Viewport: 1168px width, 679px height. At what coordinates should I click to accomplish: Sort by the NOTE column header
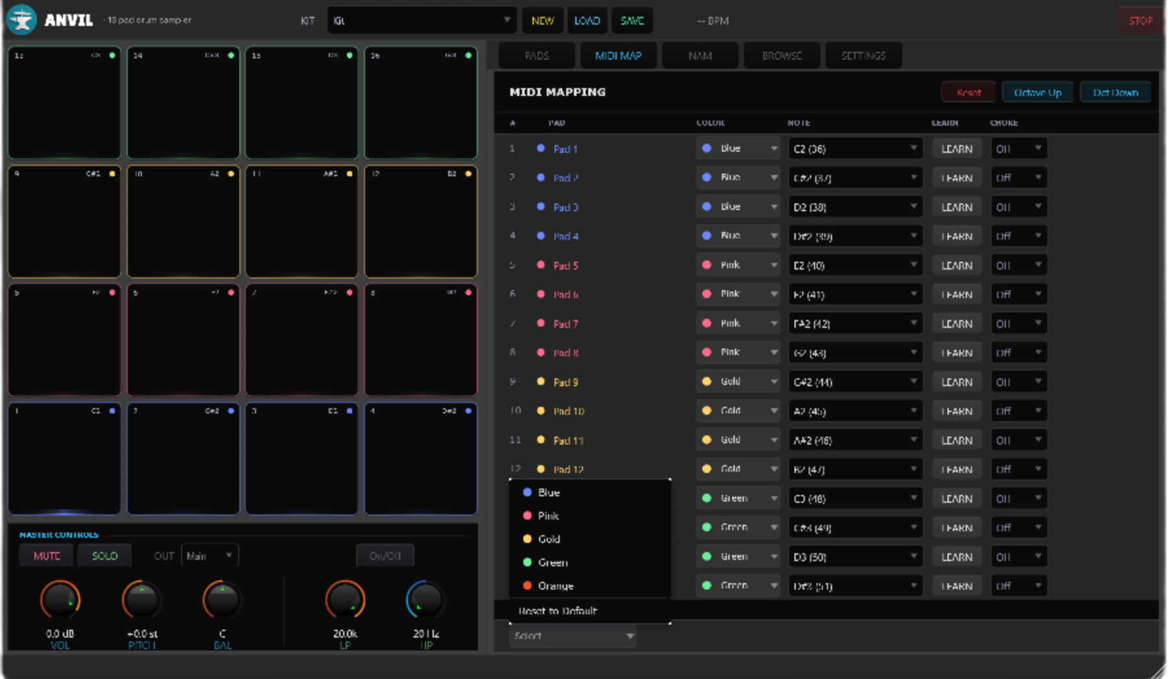pos(798,122)
